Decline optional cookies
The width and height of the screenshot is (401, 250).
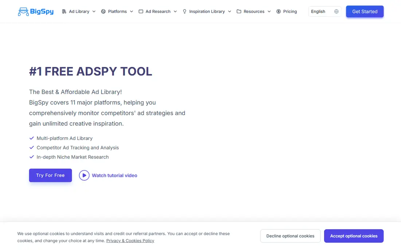tap(290, 236)
